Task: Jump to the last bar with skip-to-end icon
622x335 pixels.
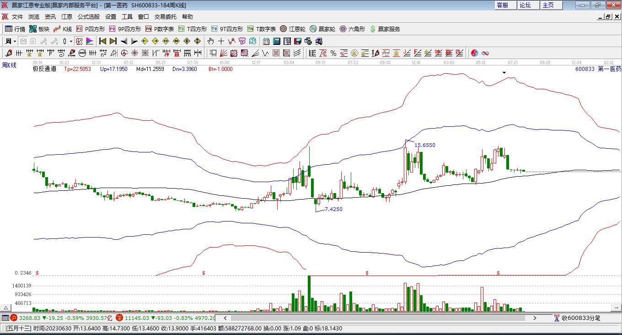Action: [x=113, y=41]
